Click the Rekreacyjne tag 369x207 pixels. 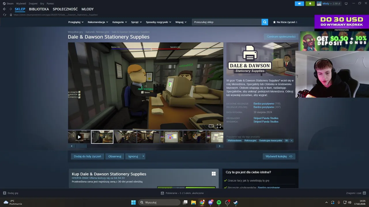250,141
